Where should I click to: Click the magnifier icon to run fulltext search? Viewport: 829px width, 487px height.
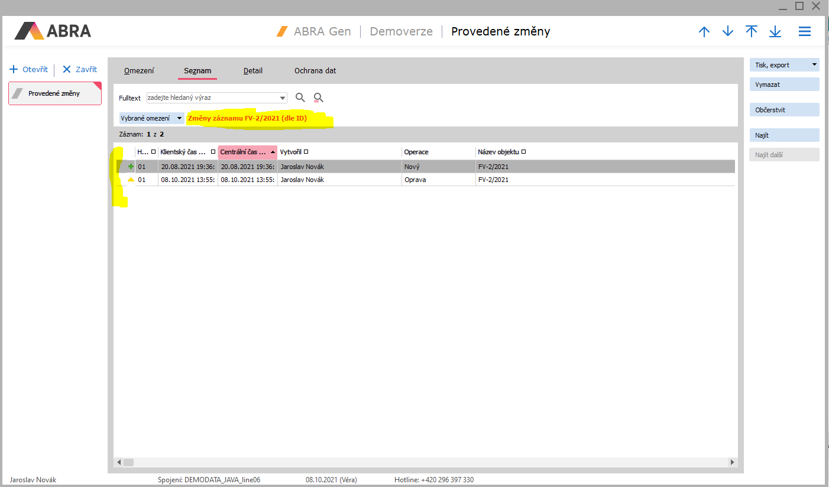(300, 98)
